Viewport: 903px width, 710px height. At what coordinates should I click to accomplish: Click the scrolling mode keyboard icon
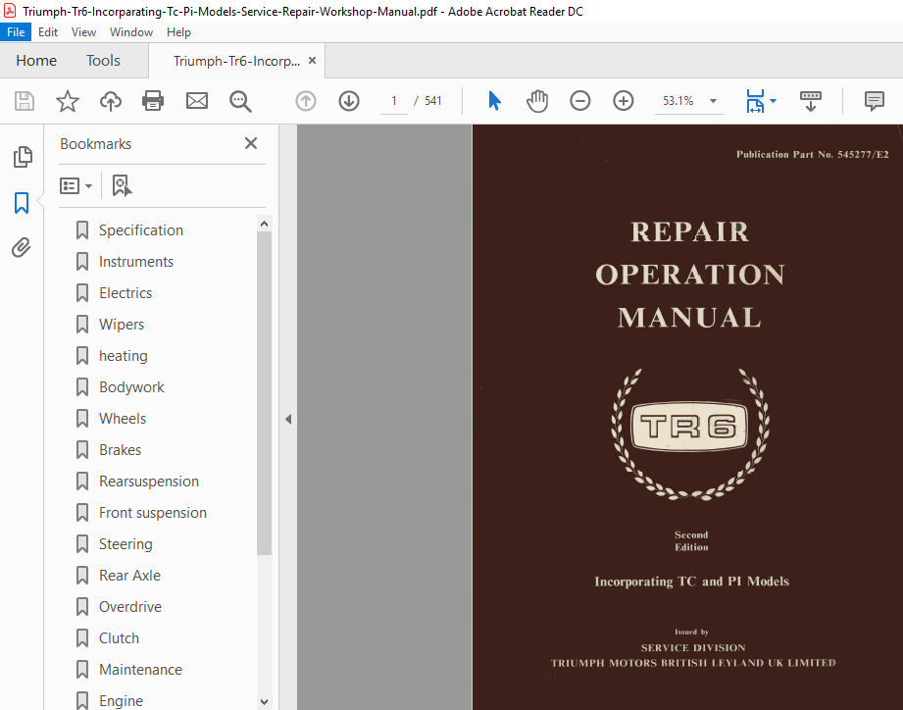coord(810,101)
